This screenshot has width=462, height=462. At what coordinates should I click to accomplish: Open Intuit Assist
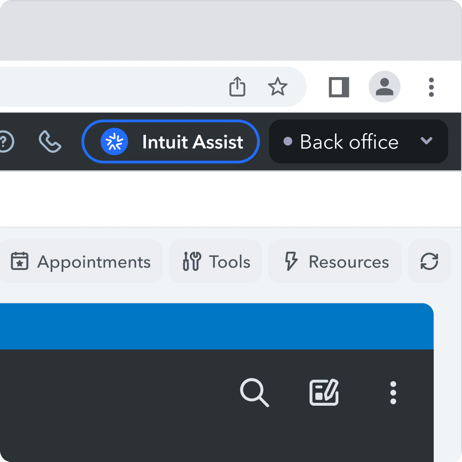tap(171, 142)
